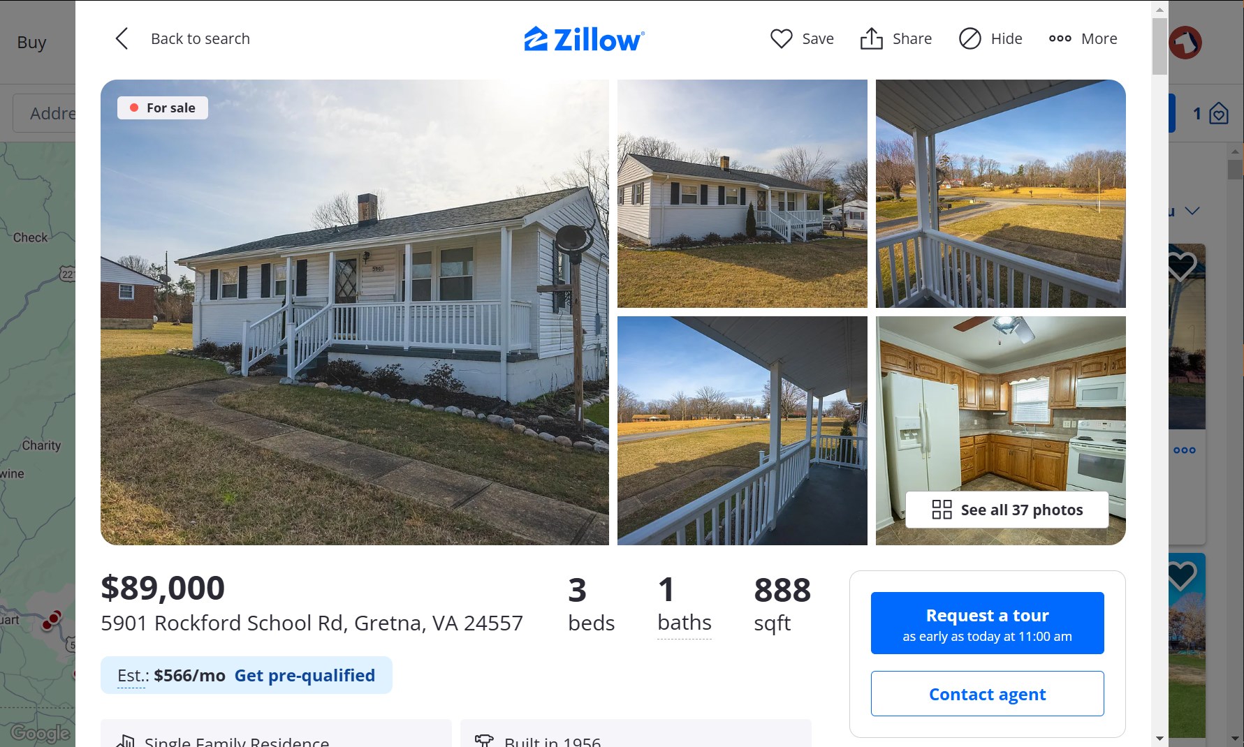Click Request a tour button

pyautogui.click(x=987, y=623)
